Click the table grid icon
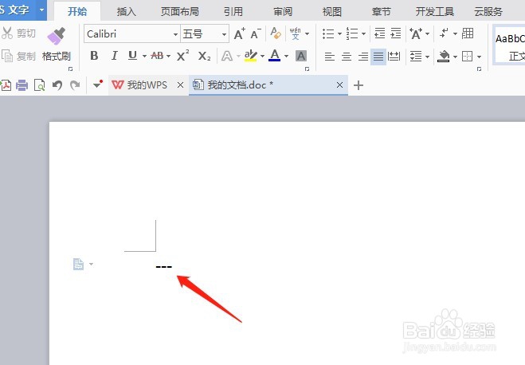 click(468, 33)
